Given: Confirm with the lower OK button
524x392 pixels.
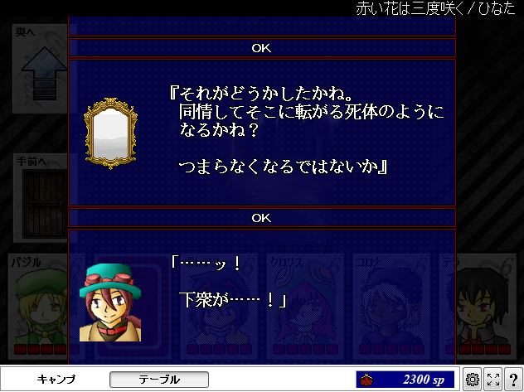Looking at the screenshot, I should tap(262, 218).
